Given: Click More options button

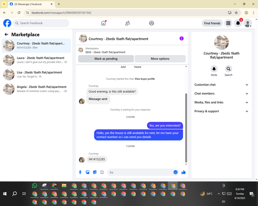Looking at the screenshot, I should [x=160, y=59].
